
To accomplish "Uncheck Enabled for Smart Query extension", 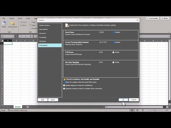I will coord(113,32).
